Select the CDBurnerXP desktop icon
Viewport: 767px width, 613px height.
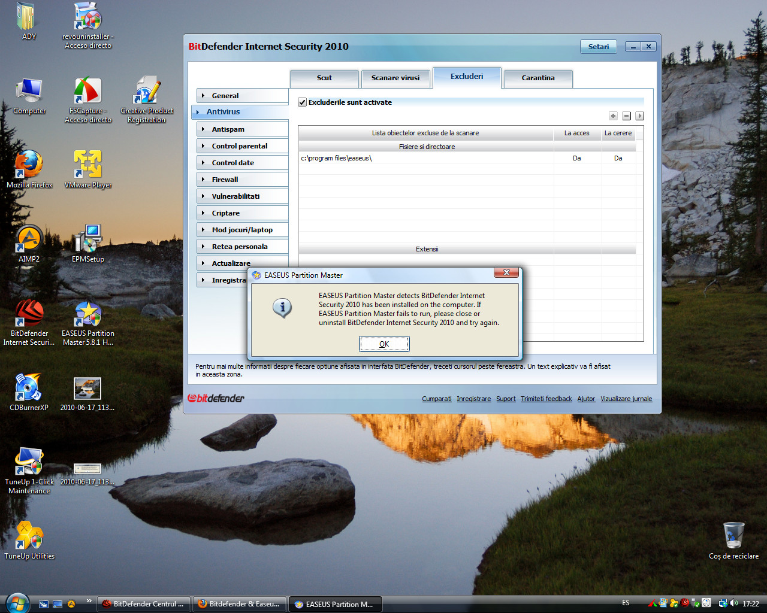tap(29, 392)
